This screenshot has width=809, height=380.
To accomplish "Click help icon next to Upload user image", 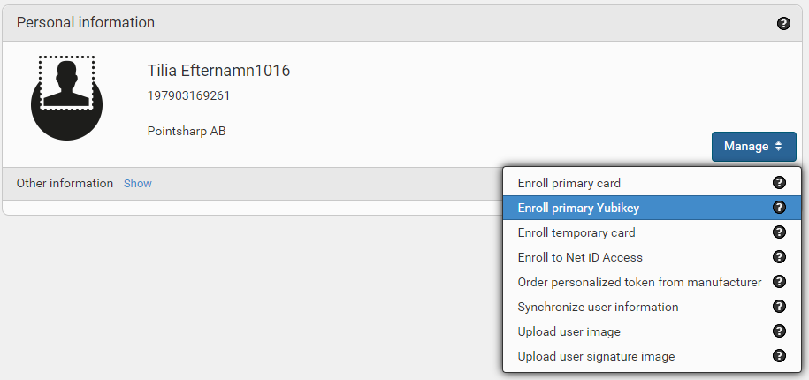I will click(779, 331).
